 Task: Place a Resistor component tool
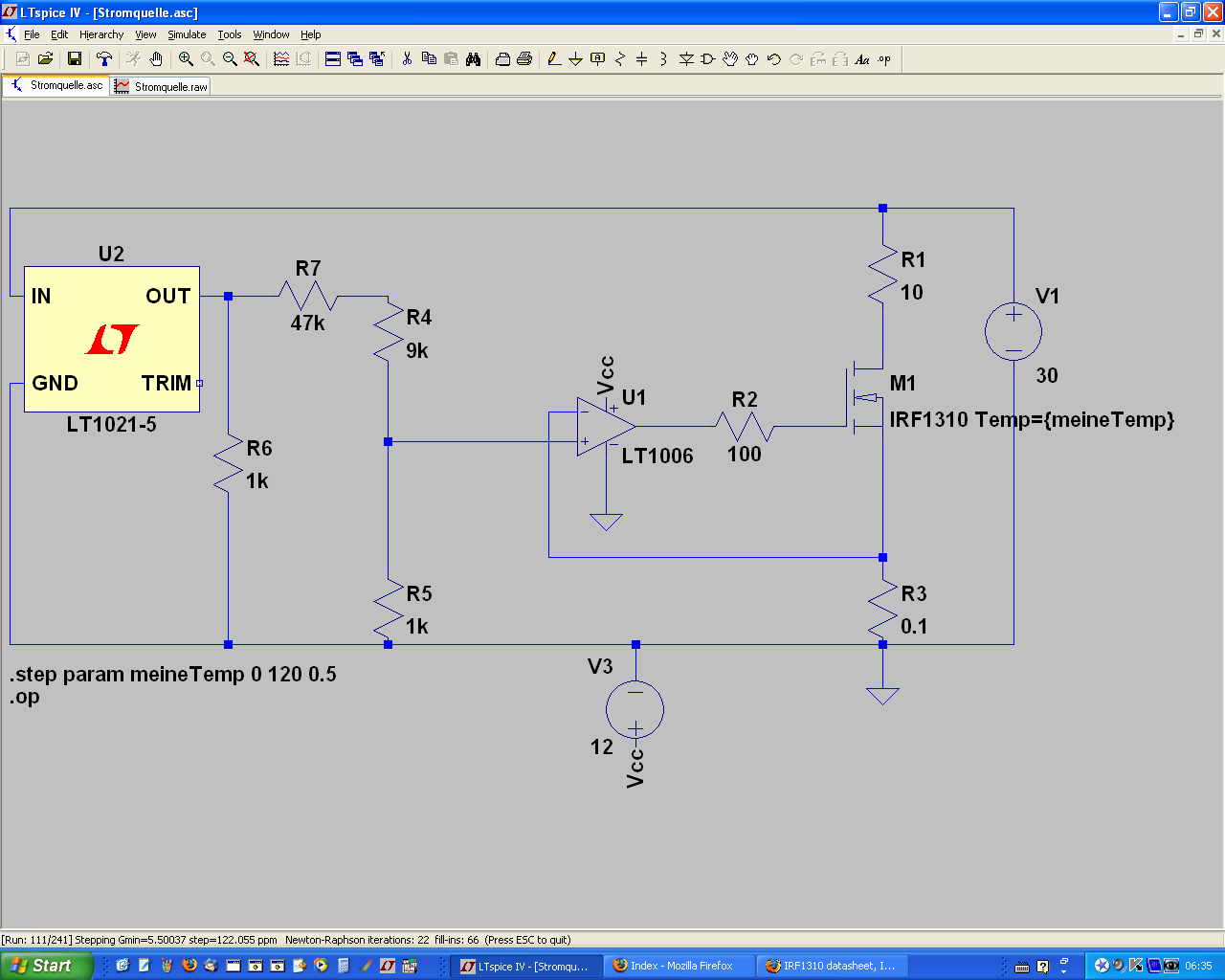[620, 59]
